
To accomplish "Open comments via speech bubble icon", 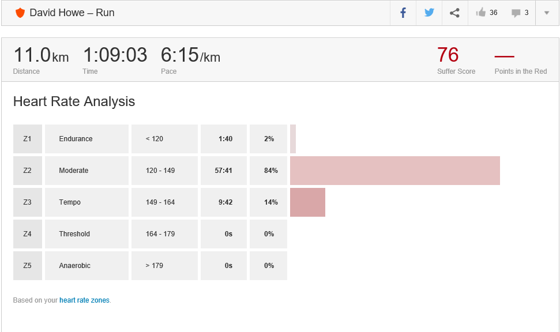I will pos(516,13).
